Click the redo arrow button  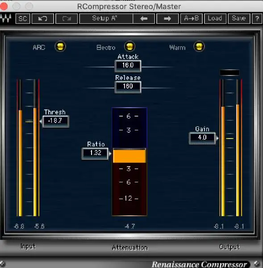(67, 18)
